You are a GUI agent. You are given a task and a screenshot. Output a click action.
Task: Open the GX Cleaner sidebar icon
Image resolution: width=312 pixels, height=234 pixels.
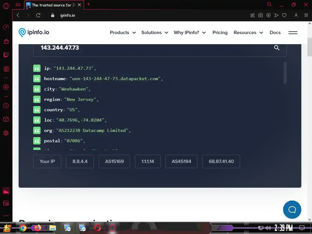click(6, 41)
